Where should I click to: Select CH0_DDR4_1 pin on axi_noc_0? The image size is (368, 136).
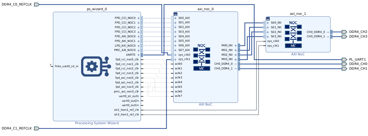pyautogui.click(x=223, y=68)
